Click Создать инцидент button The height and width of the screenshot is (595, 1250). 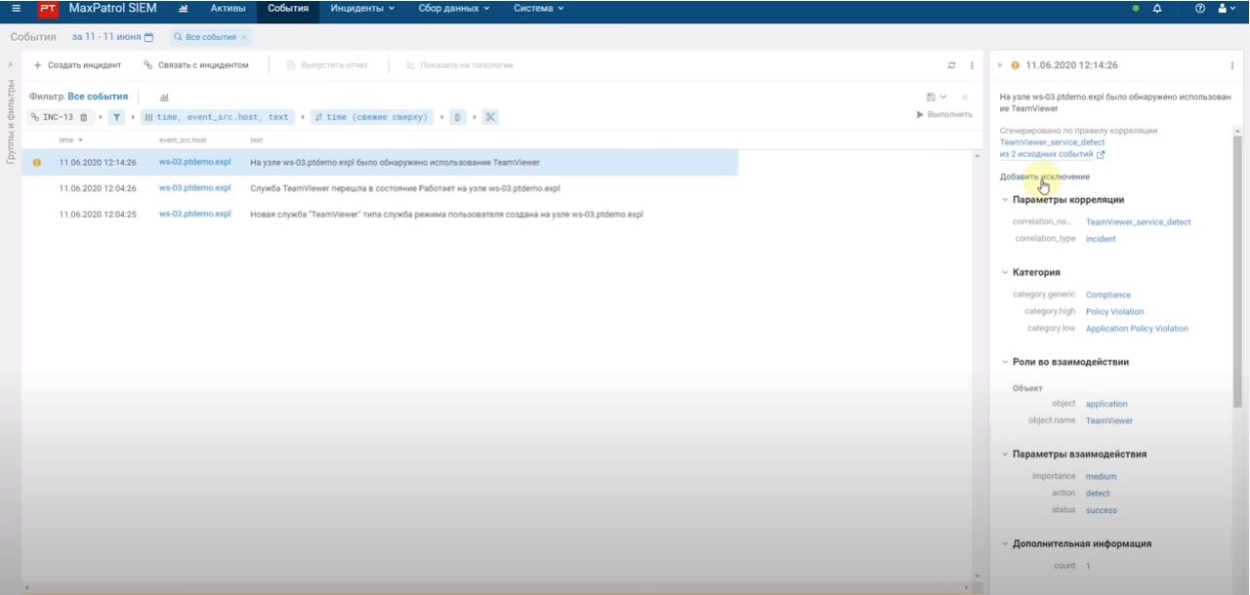pos(77,65)
